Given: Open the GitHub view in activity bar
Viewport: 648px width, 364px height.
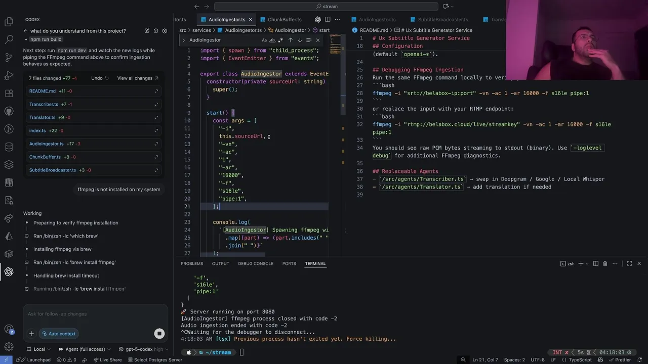Looking at the screenshot, I should pyautogui.click(x=9, y=111).
